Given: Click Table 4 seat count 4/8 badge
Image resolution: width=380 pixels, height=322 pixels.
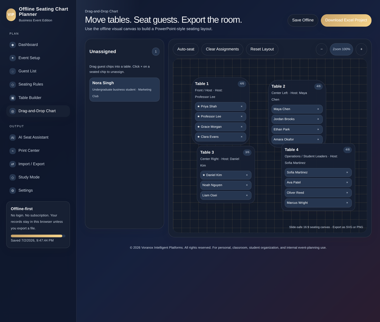Looking at the screenshot, I should pos(348,150).
